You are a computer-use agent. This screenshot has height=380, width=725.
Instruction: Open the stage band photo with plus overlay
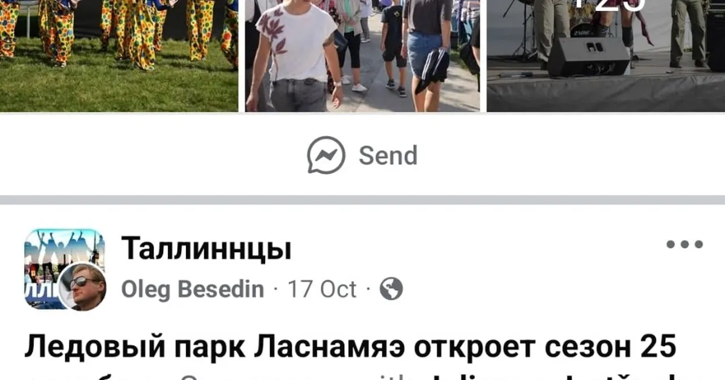pyautogui.click(x=606, y=55)
